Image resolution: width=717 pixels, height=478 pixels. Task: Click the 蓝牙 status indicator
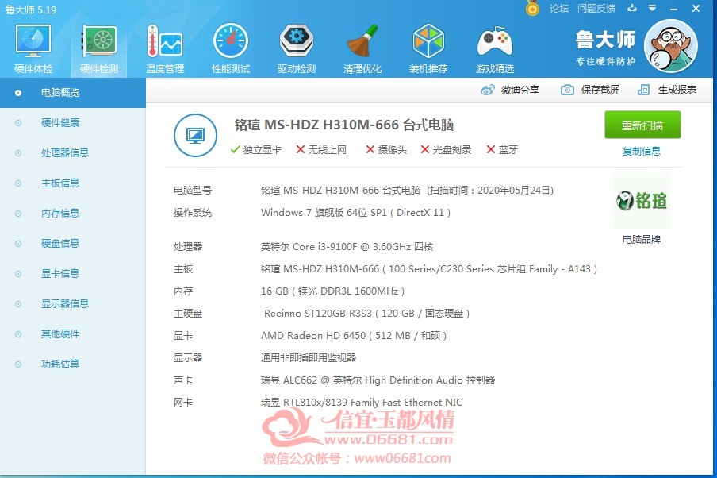tap(502, 150)
